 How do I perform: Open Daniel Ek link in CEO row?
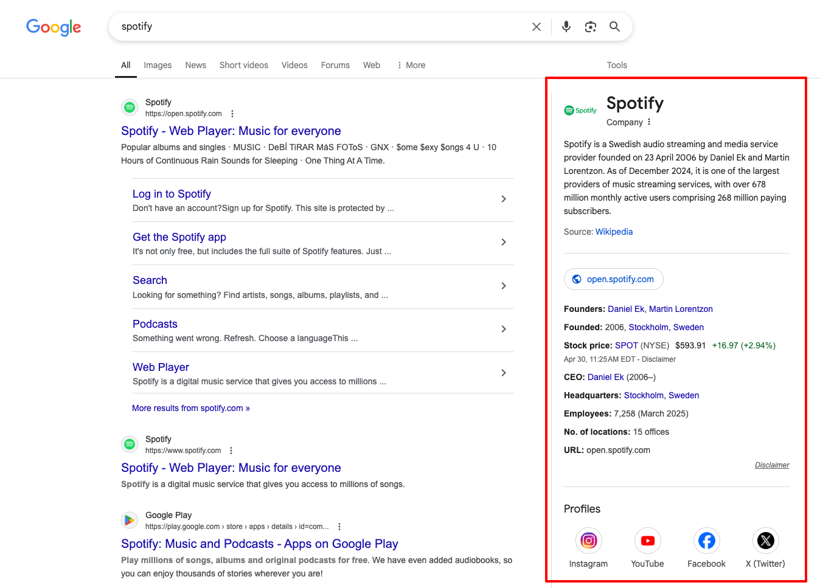point(606,377)
